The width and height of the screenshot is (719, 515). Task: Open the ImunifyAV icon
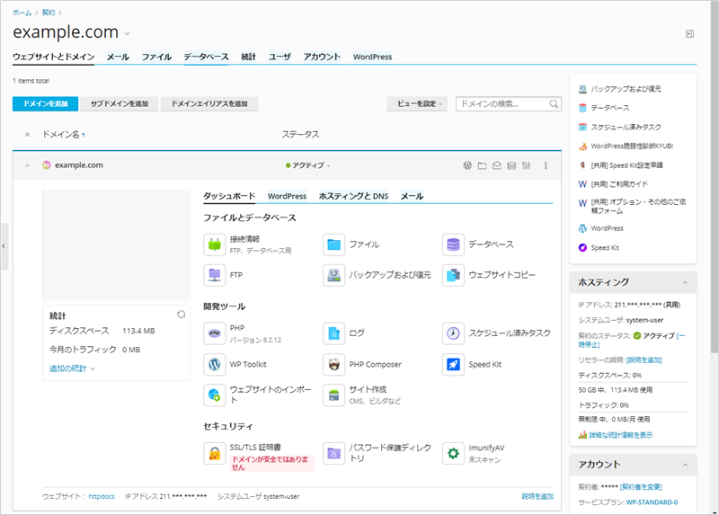click(453, 454)
